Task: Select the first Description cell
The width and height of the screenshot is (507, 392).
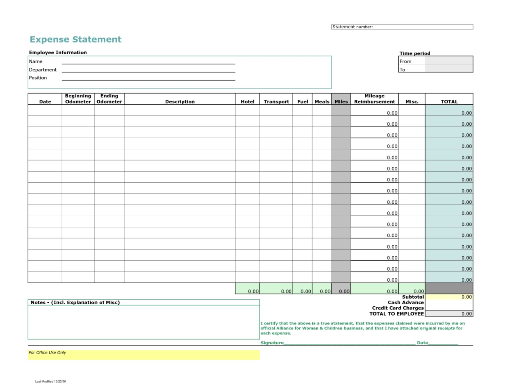Action: click(179, 113)
